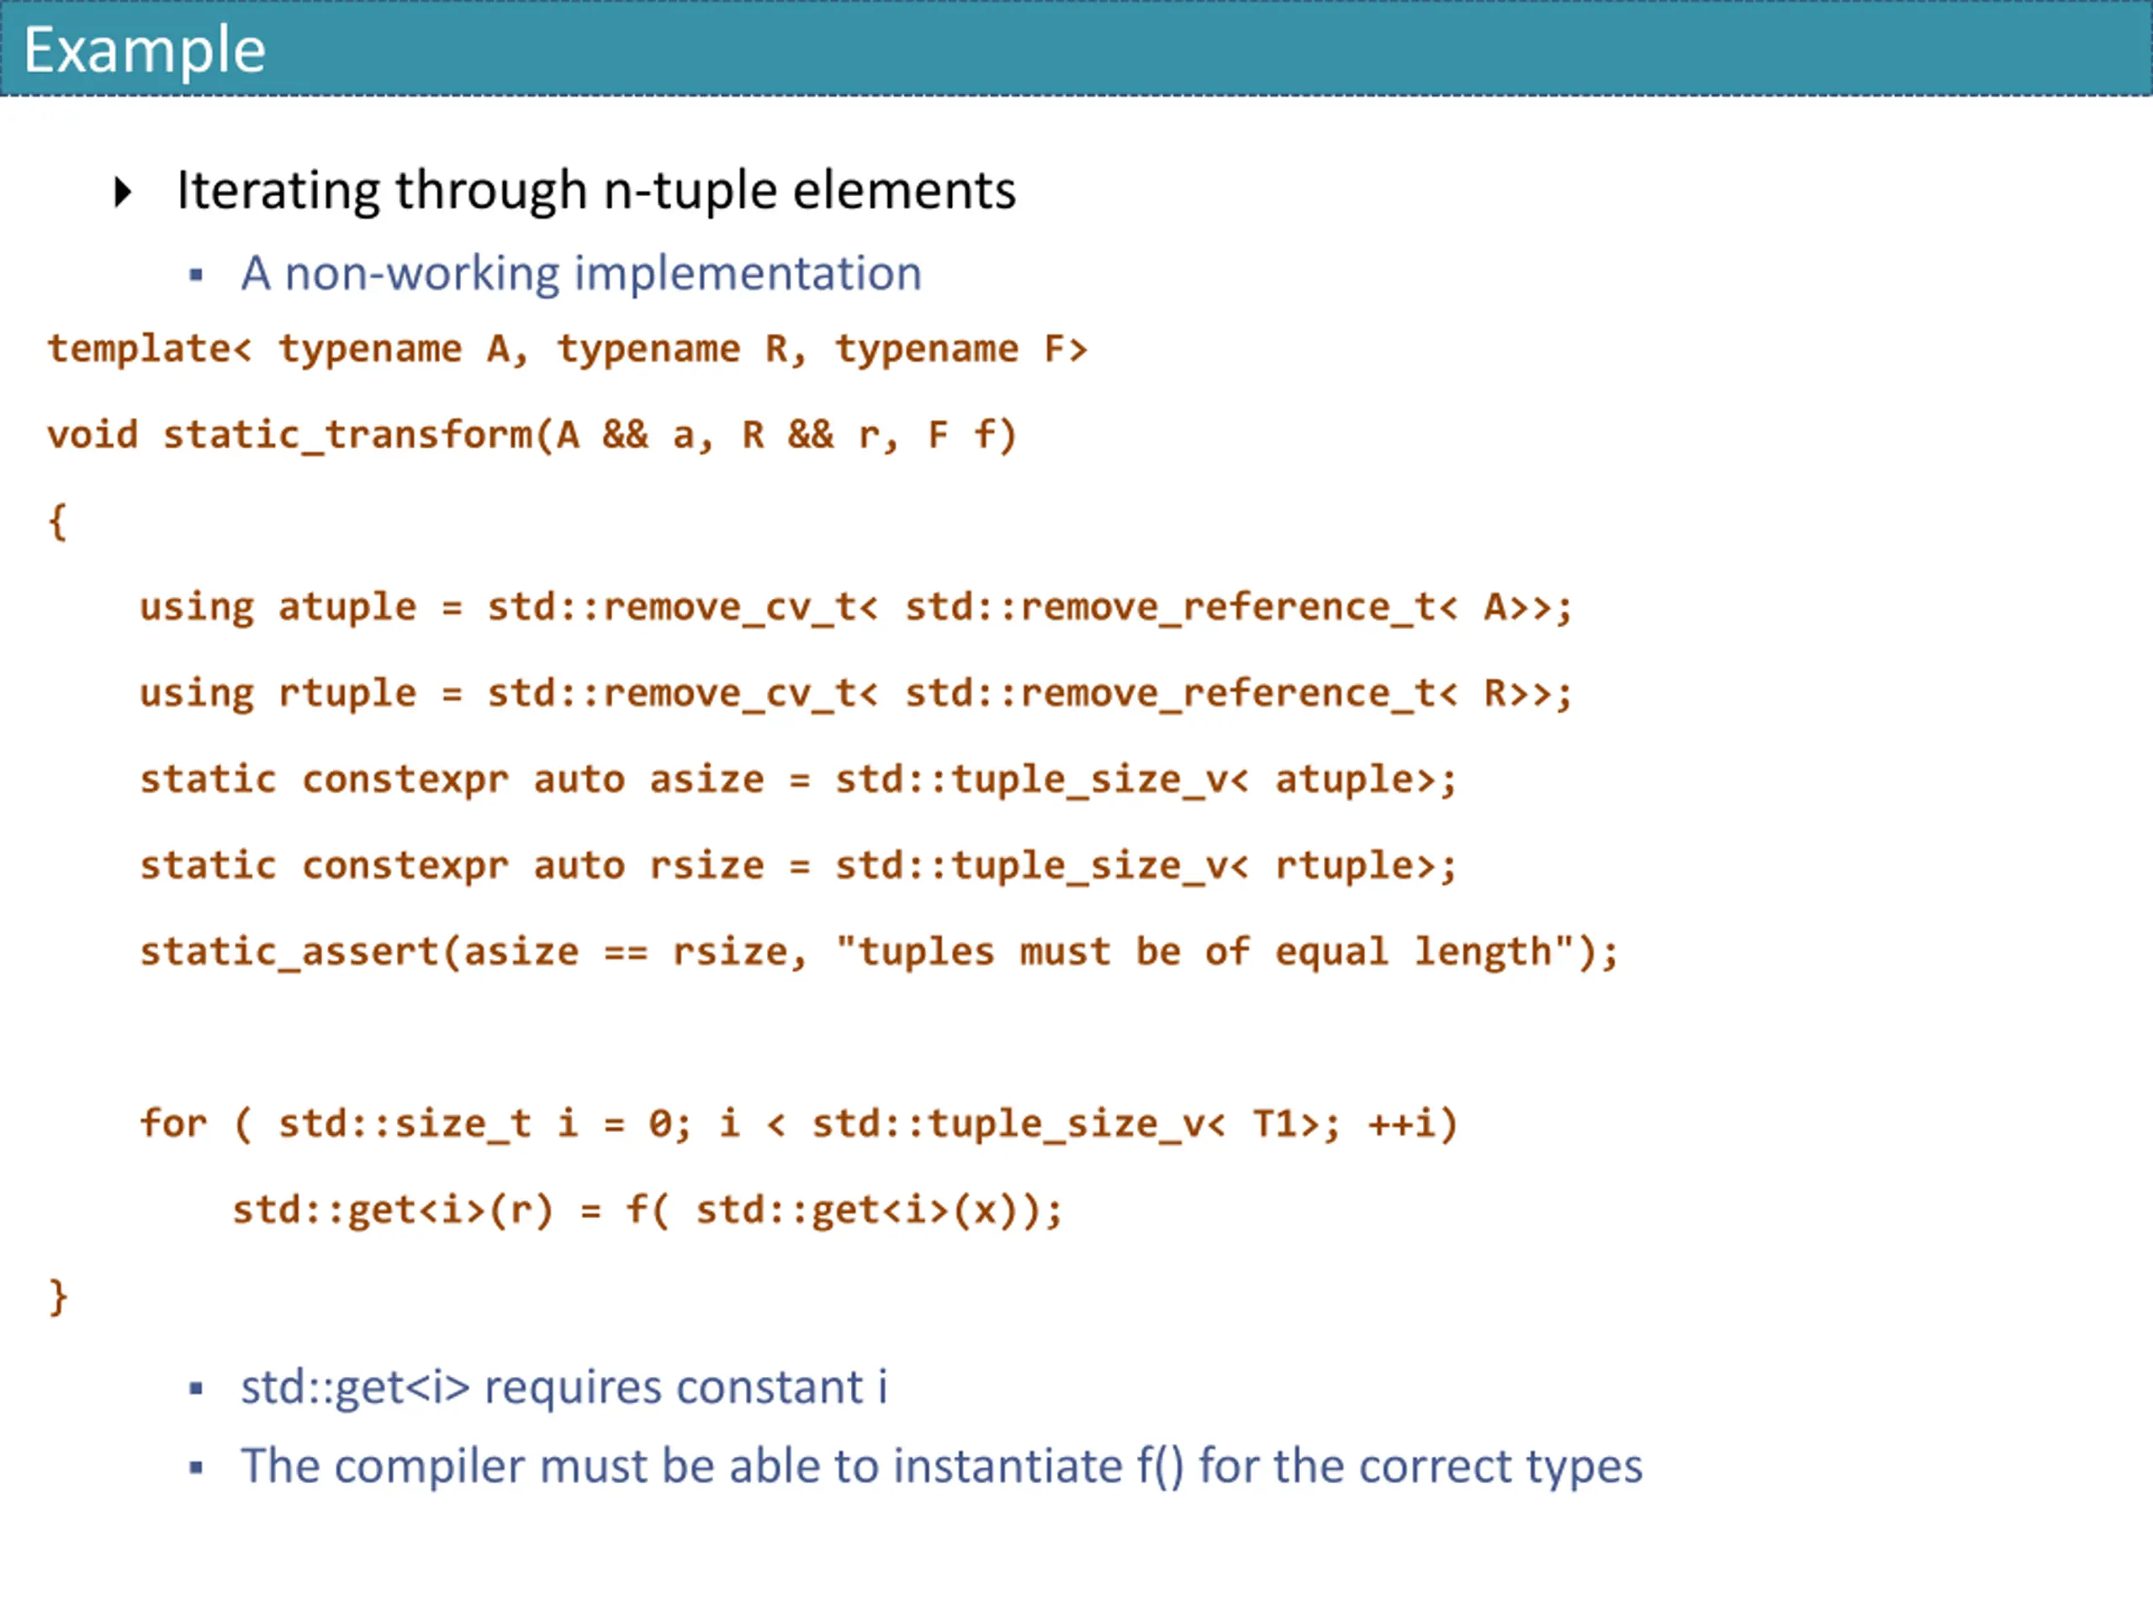Click the template< typename A line
This screenshot has width=2153, height=1615.
coord(568,349)
